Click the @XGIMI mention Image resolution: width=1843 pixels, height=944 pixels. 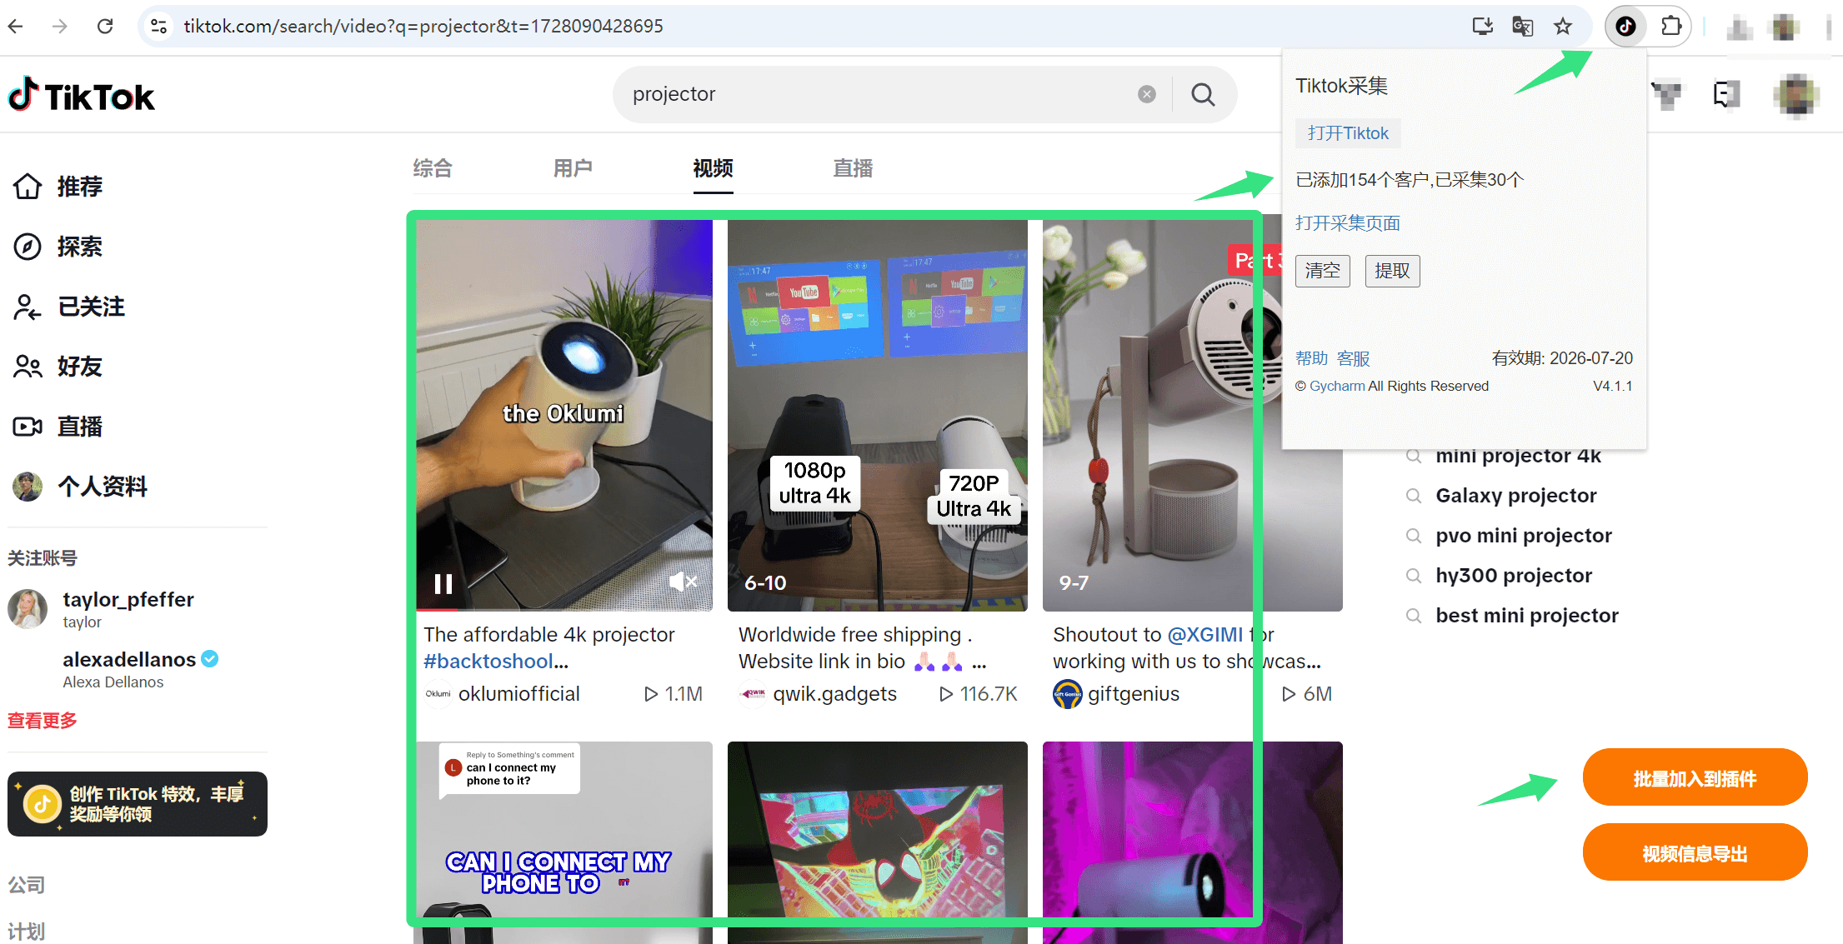(x=1205, y=634)
